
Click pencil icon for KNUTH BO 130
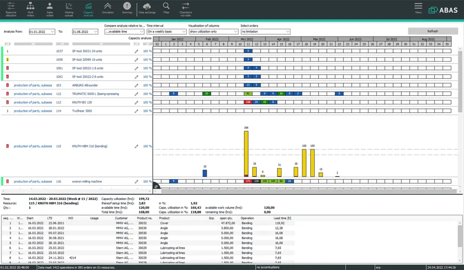[136, 102]
